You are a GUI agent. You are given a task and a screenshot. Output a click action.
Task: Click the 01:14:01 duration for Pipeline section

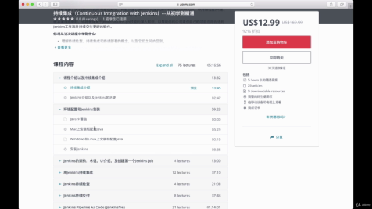point(213,207)
